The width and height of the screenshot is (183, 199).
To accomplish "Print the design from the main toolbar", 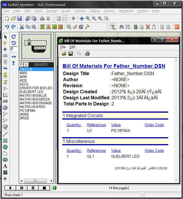I will tap(42, 18).
